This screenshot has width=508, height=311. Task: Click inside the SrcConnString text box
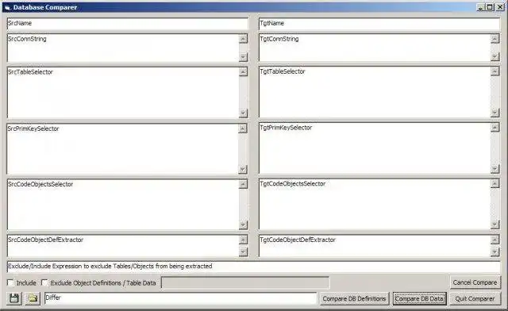click(123, 48)
